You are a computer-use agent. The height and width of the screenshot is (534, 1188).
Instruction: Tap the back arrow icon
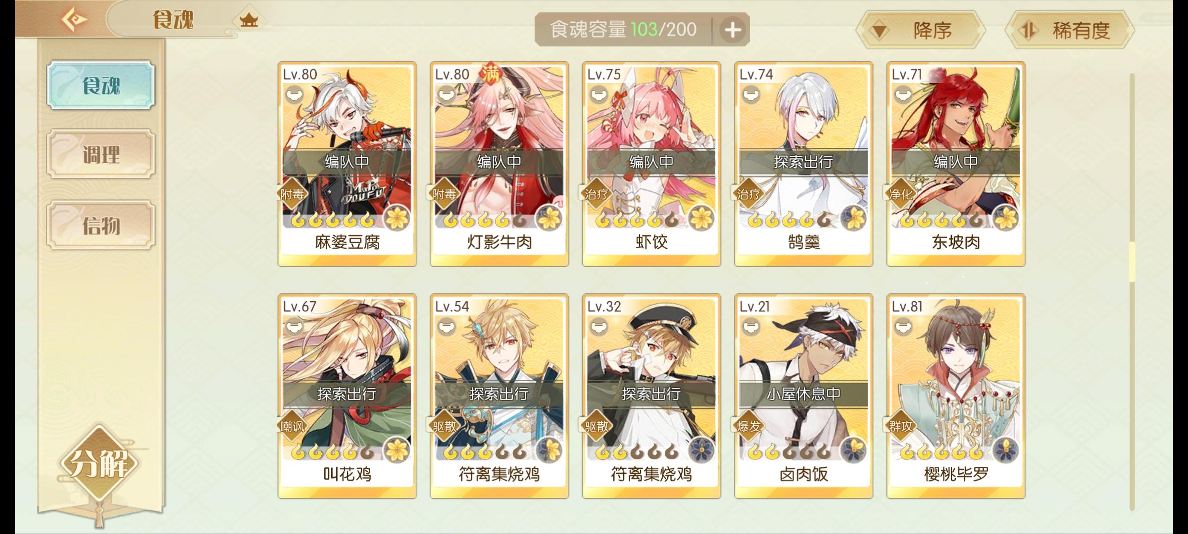pos(74,20)
